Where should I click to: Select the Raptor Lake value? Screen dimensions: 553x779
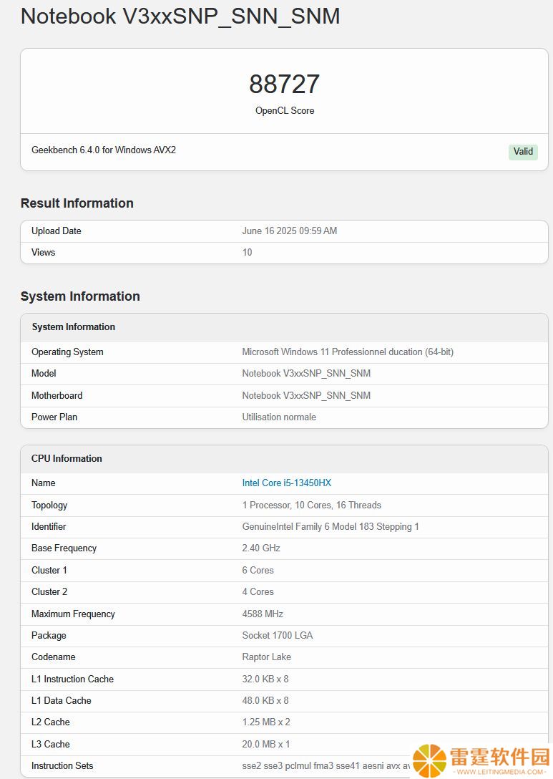coord(267,657)
